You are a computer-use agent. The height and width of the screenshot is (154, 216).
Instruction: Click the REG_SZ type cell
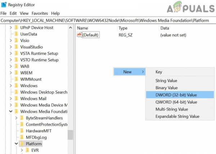[x=126, y=35]
